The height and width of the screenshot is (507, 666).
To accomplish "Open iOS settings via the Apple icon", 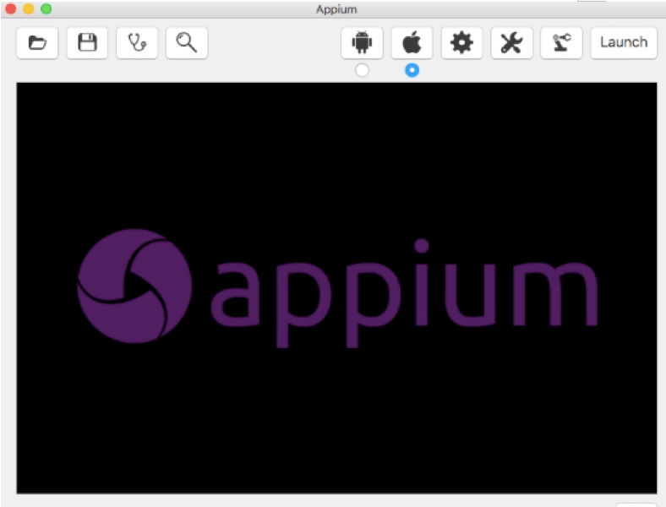I will [x=412, y=43].
